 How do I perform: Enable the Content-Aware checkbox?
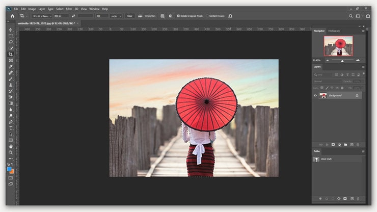click(x=207, y=16)
